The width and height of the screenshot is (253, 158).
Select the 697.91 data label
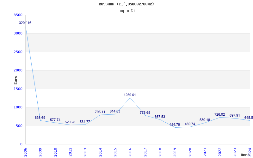(235, 116)
